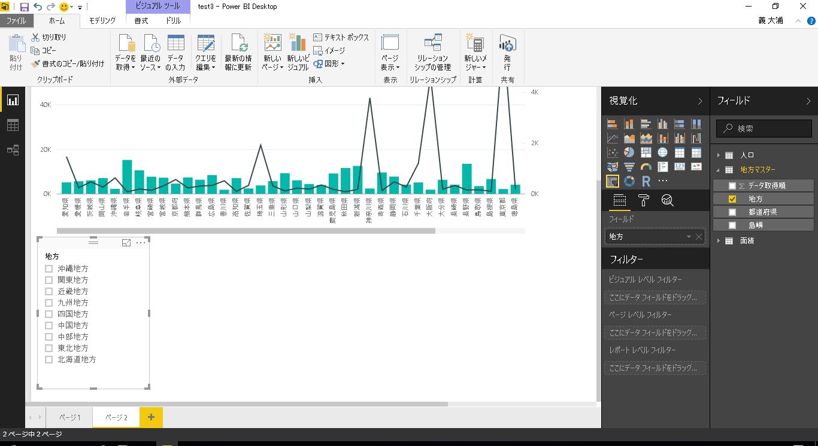Check 沖縄地方 in the slicer
Viewport: 818px width, 446px height.
click(x=49, y=268)
